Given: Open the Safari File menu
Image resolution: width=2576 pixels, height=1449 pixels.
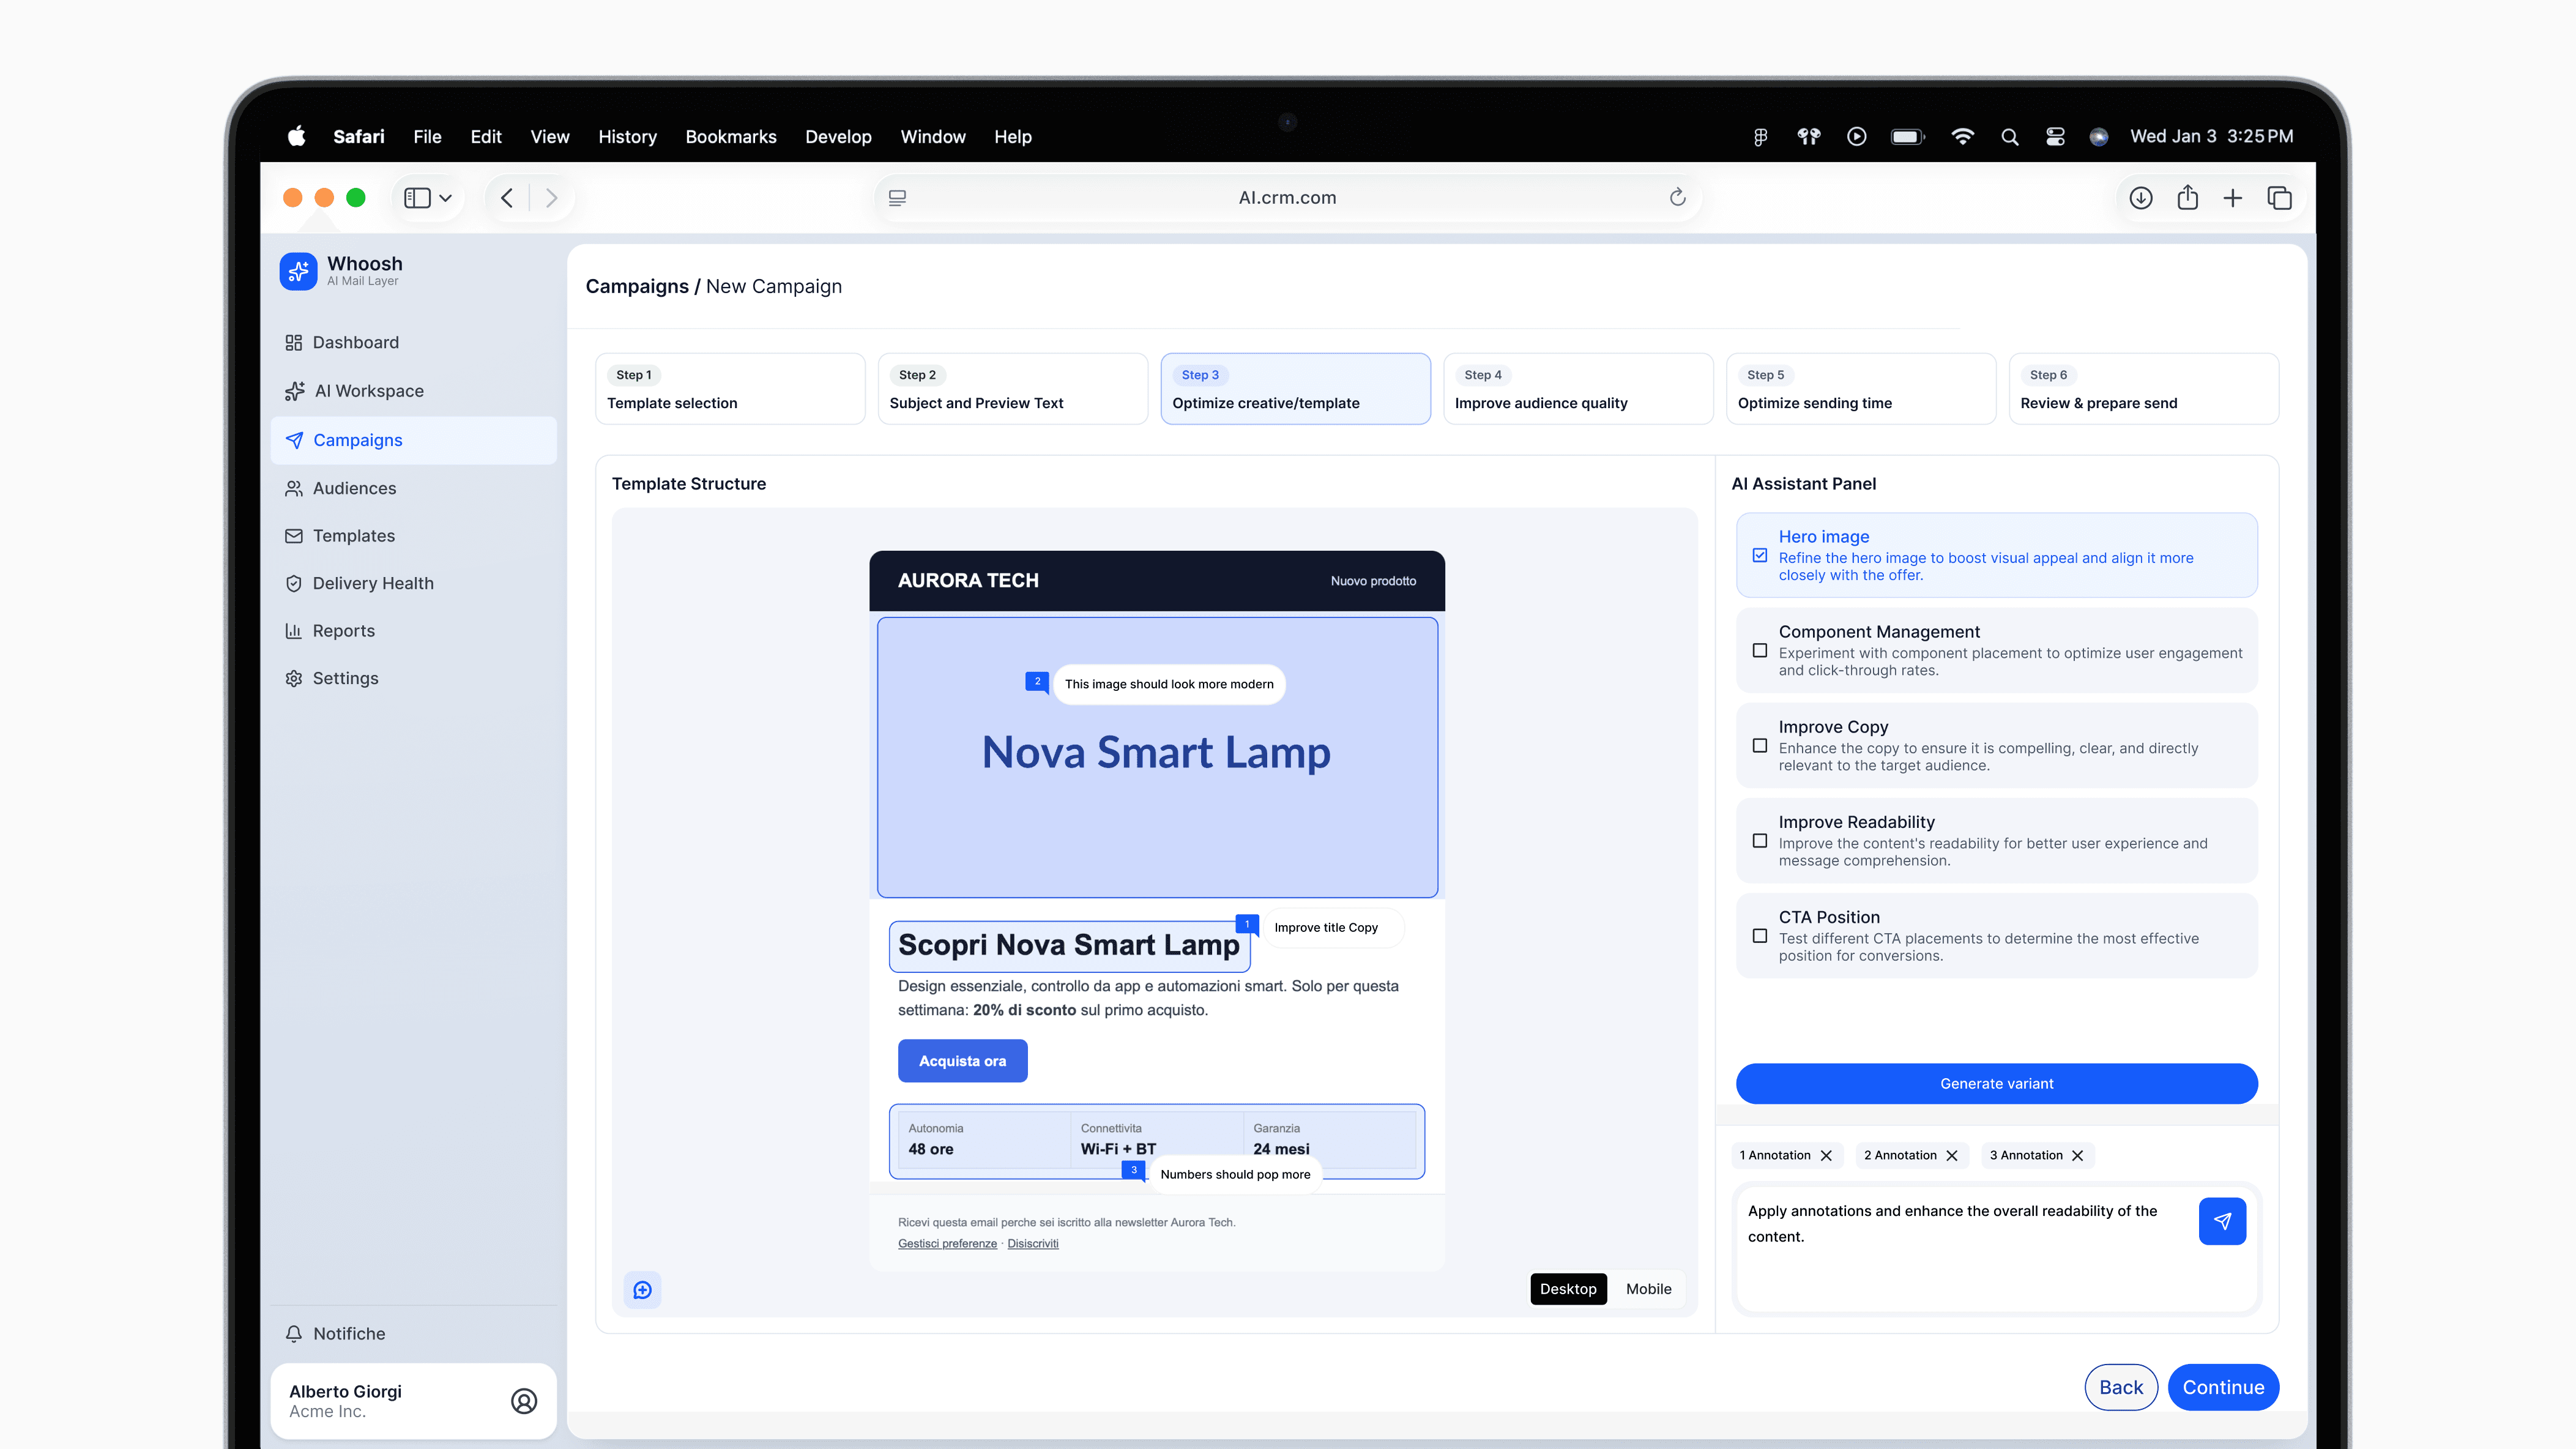Looking at the screenshot, I should (427, 137).
